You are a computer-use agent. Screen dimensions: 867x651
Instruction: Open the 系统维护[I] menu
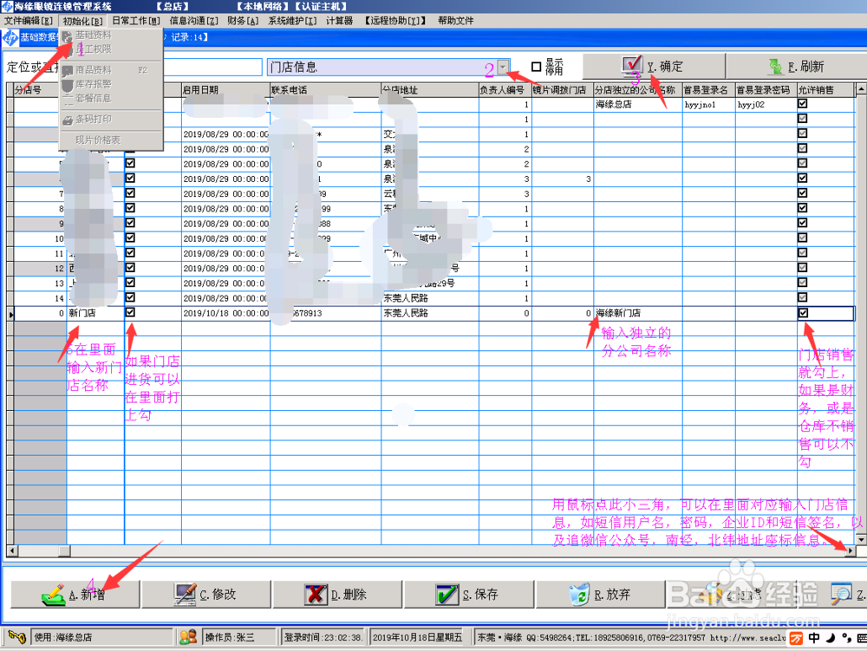point(292,21)
